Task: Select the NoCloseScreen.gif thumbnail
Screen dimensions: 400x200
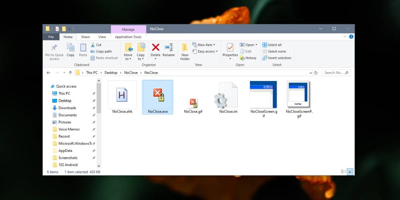Action: (264, 95)
